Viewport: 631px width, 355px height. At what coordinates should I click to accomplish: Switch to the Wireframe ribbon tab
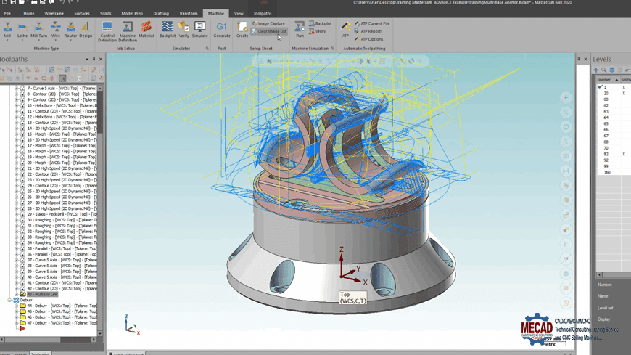54,13
